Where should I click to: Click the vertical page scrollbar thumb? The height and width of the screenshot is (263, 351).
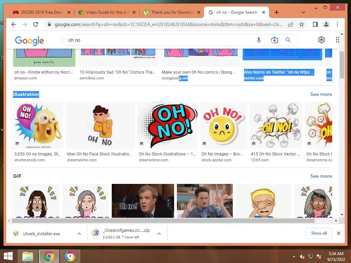pyautogui.click(x=342, y=65)
